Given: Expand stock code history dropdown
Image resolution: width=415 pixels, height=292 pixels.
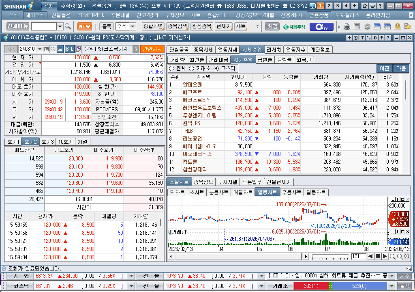Looking at the screenshot, I should point(40,49).
